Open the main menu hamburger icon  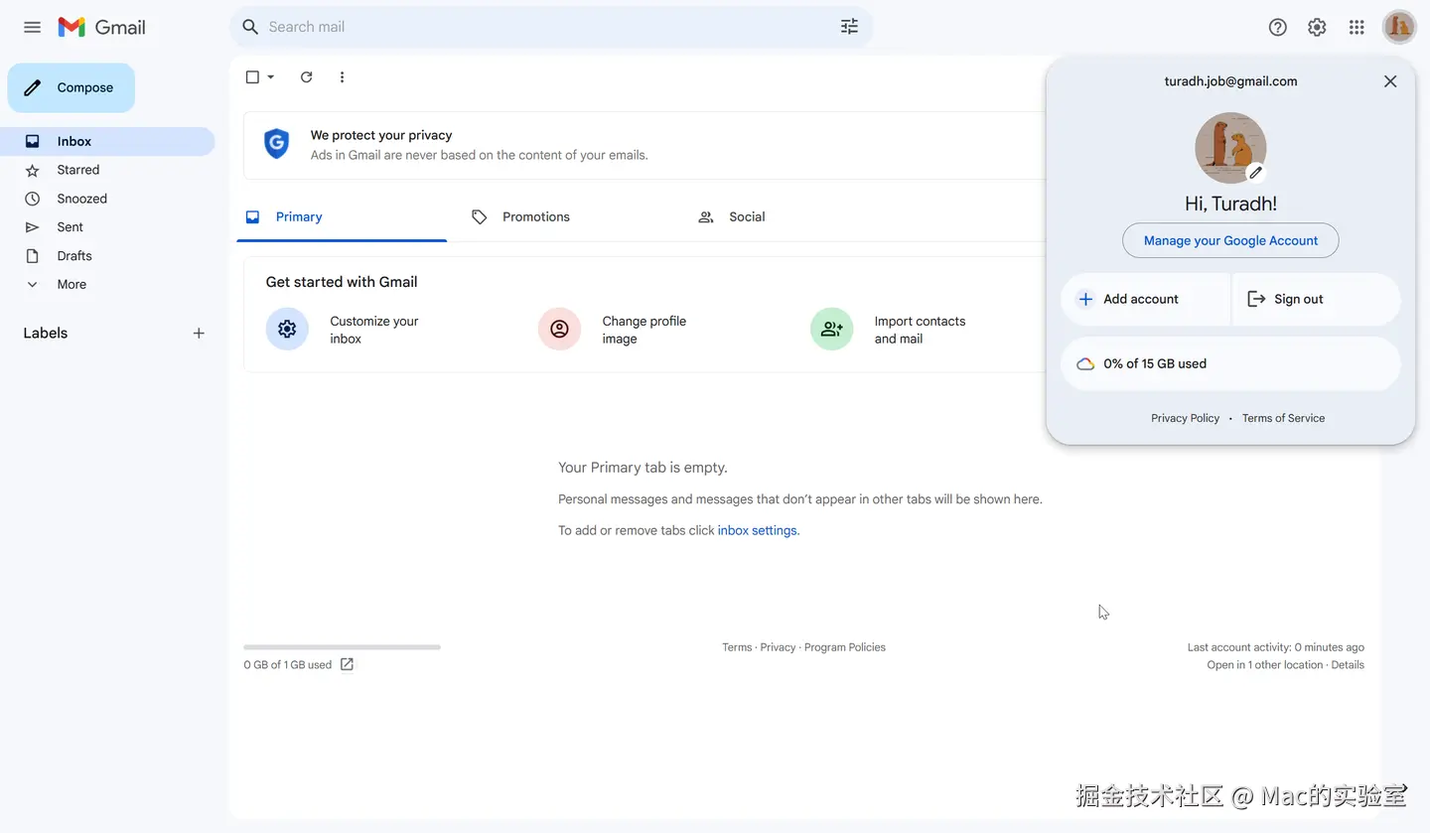click(x=32, y=27)
